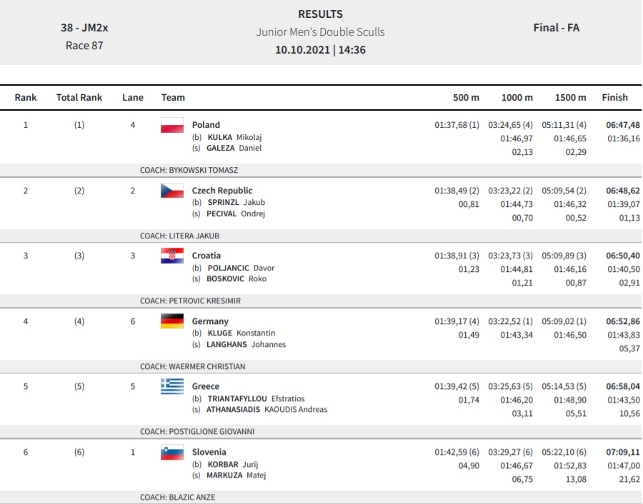Screen dimensions: 643x504
Task: Click the 38 - JM2x event code
Action: 84,28
